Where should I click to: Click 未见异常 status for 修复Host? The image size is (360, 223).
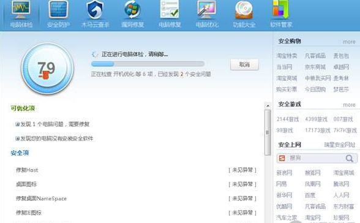click(242, 170)
